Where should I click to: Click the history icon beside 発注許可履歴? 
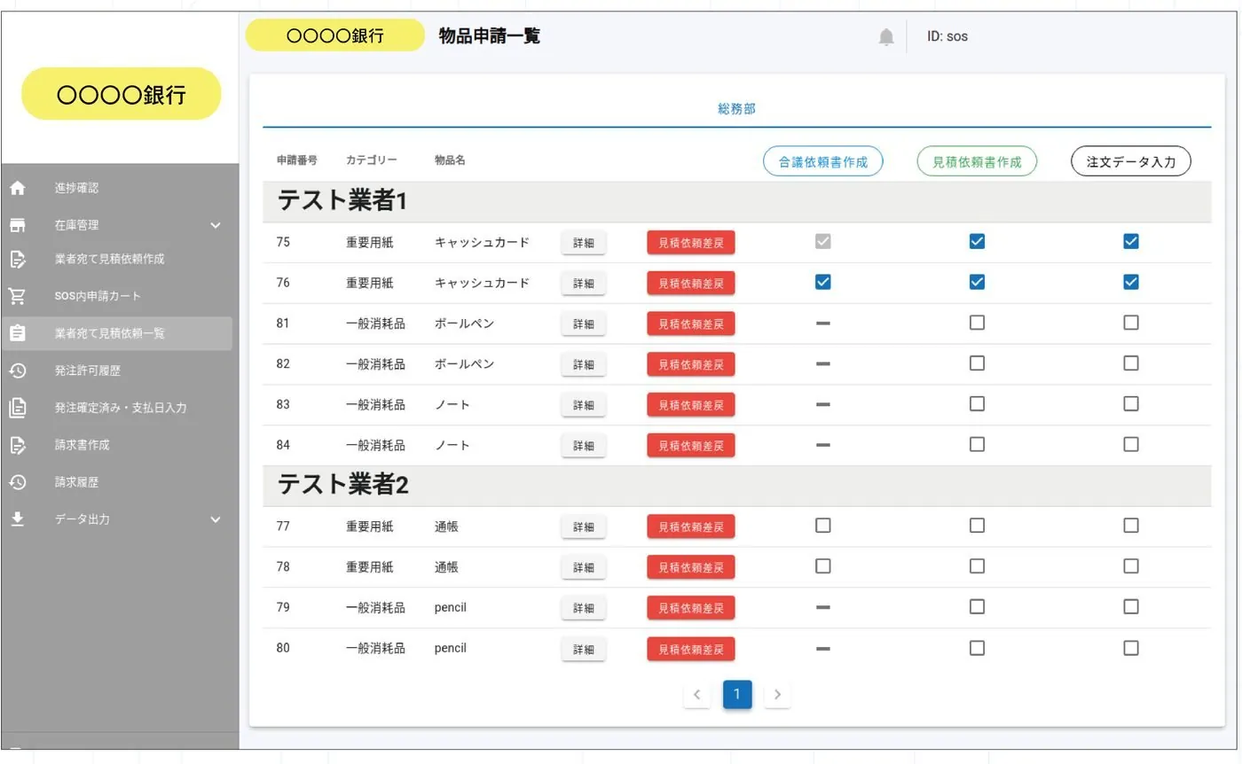pyautogui.click(x=18, y=370)
